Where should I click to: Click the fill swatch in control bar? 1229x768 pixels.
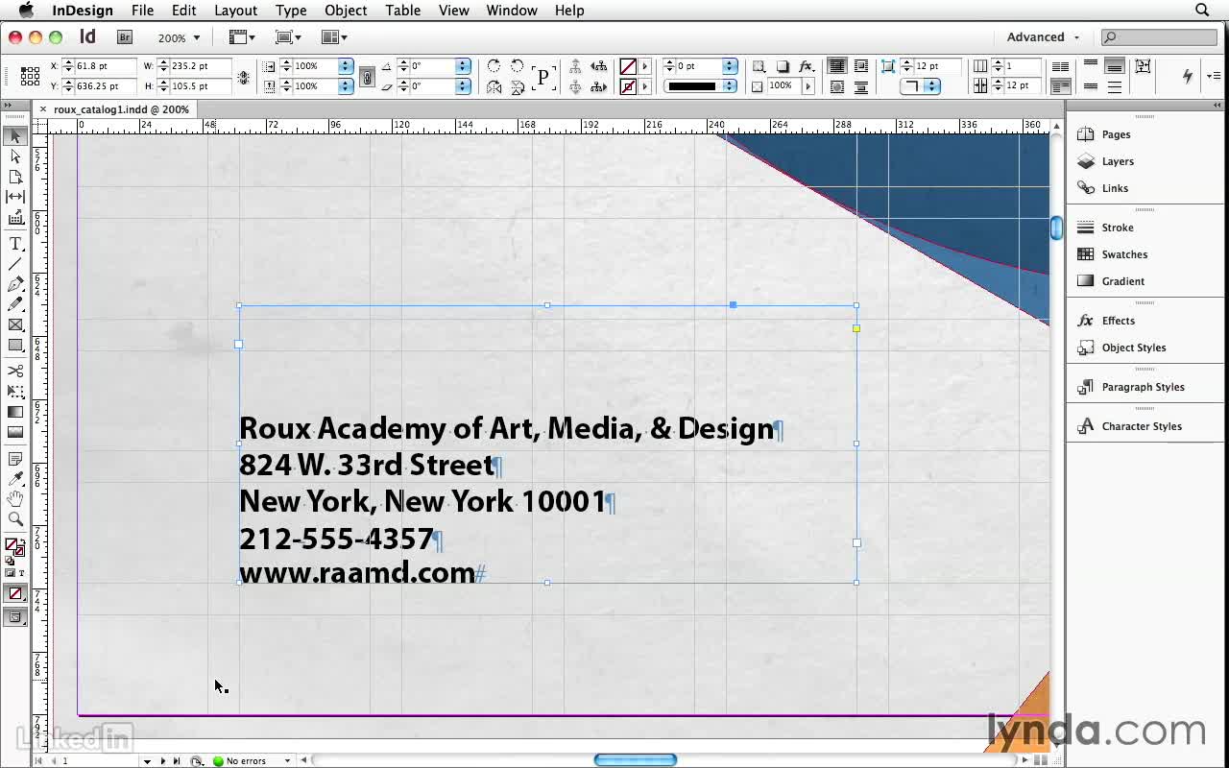coord(627,66)
